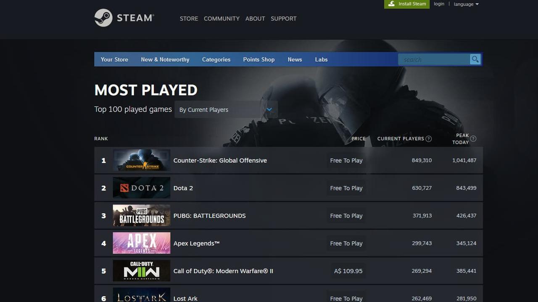Click the Peak Today help icon
This screenshot has height=302, width=538.
coord(473,139)
